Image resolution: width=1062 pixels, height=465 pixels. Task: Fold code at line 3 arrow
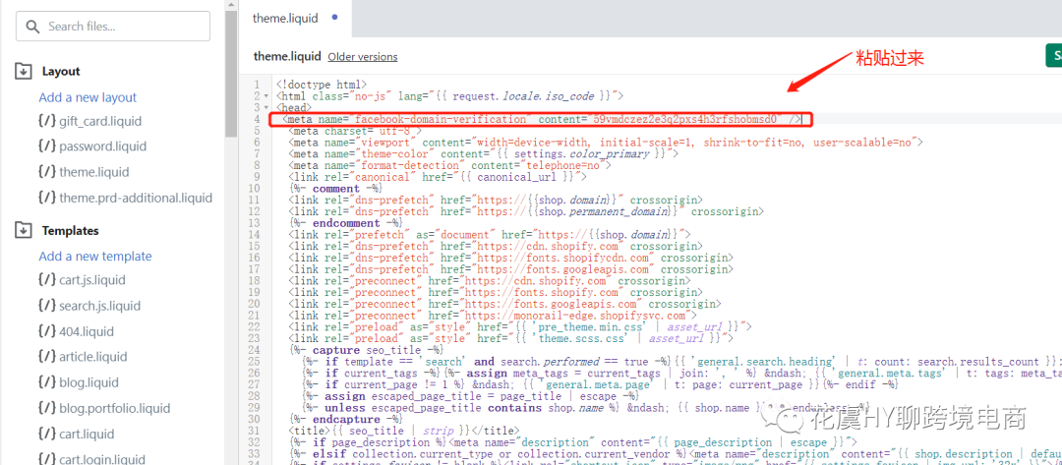[x=266, y=107]
